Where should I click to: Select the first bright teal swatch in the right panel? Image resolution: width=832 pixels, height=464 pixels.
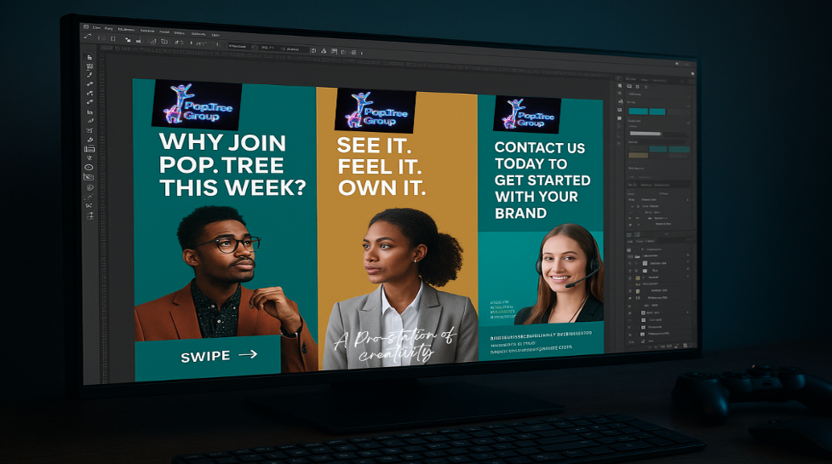coord(639,112)
